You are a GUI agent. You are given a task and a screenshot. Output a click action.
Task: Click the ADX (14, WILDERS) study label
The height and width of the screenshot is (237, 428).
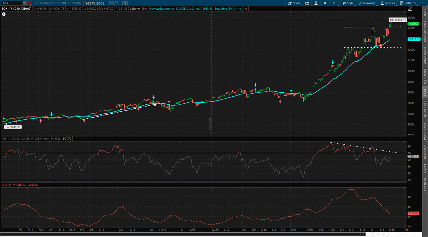(x=14, y=185)
